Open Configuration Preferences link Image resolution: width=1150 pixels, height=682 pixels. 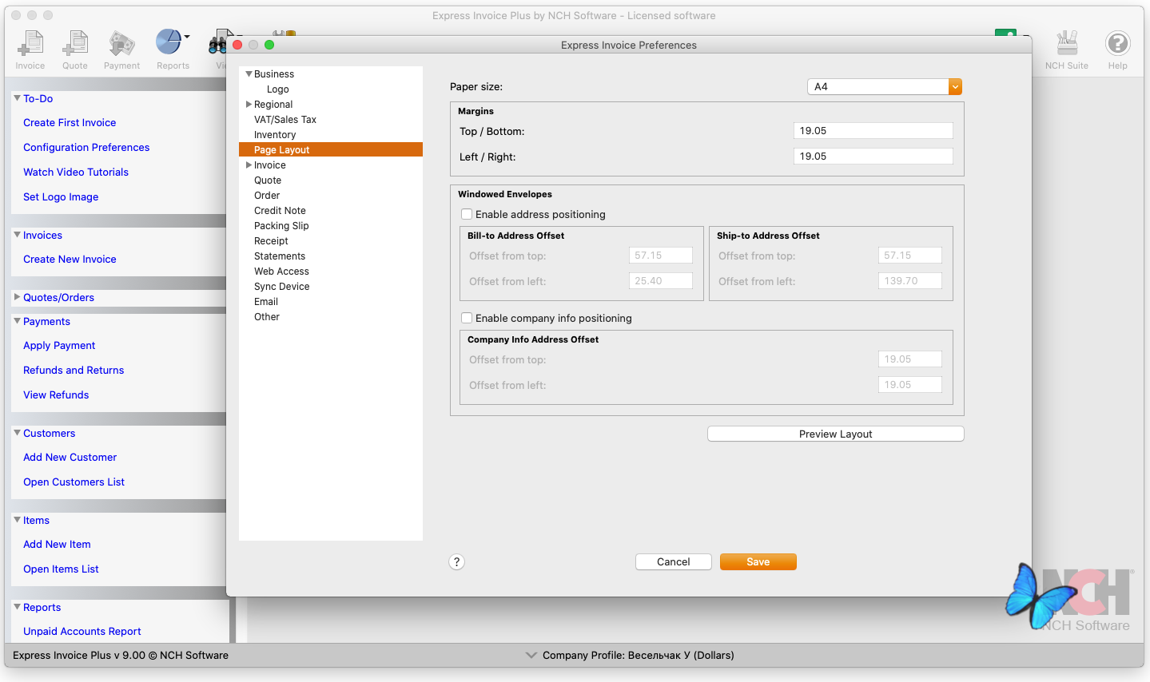pyautogui.click(x=86, y=148)
